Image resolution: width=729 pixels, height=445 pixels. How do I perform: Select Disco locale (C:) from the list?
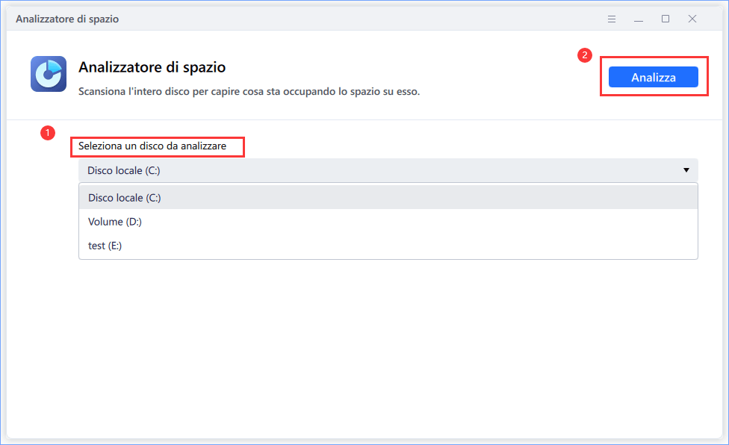(x=388, y=197)
